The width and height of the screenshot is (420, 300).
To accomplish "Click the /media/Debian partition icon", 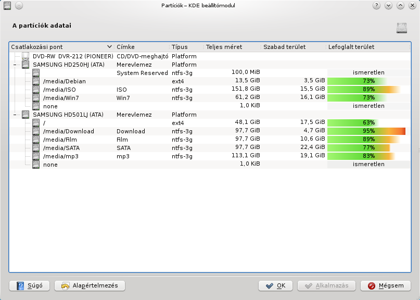I will click(x=36, y=81).
